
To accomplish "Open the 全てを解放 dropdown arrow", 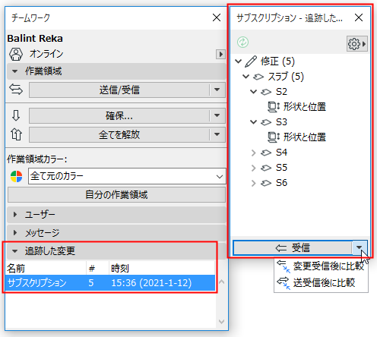I will [217, 134].
